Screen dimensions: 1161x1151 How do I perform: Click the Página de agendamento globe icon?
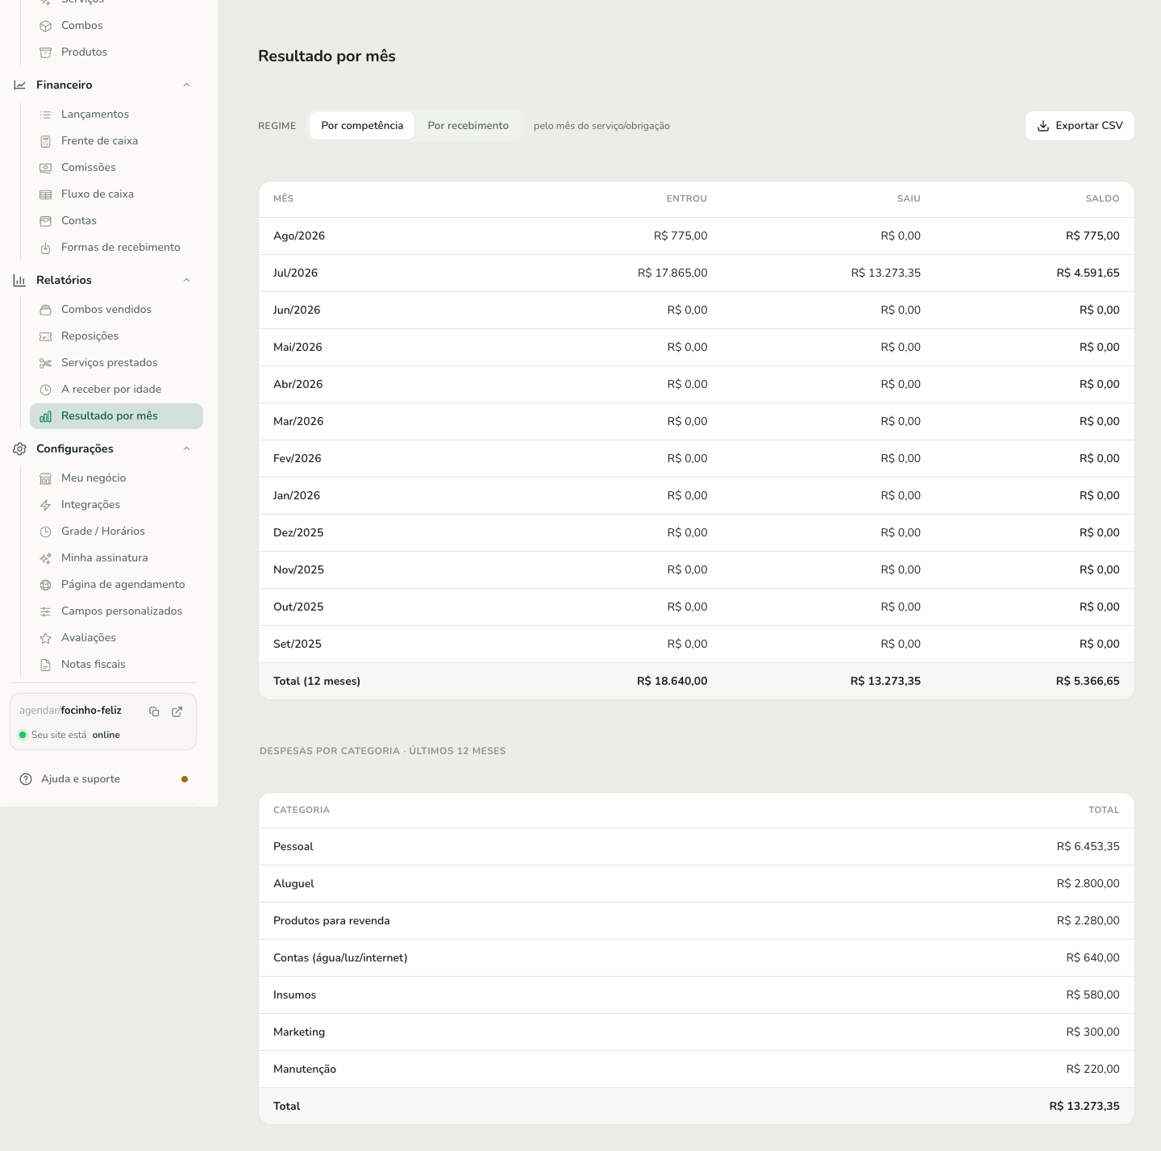click(x=46, y=585)
